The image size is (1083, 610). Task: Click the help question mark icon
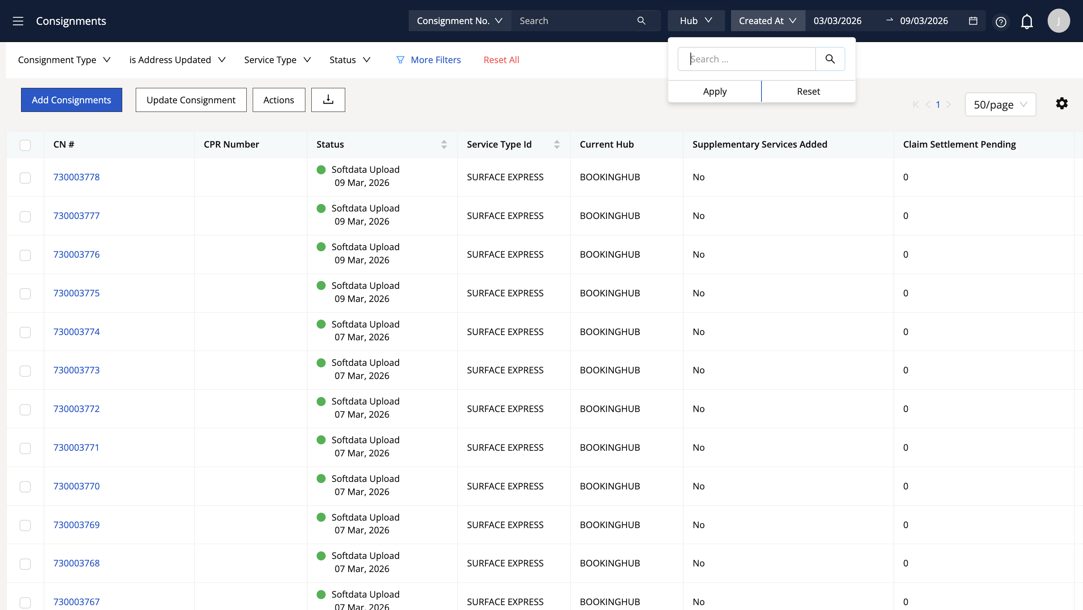click(x=1001, y=21)
